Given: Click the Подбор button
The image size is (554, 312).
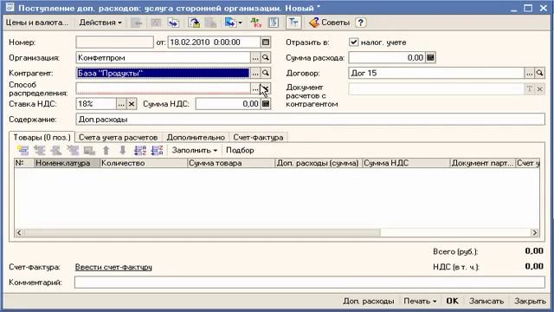Looking at the screenshot, I should [240, 150].
